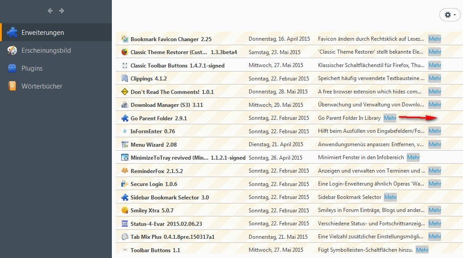Click the Classic Theme Restorer icon
Image resolution: width=463 pixels, height=258 pixels.
[x=125, y=52]
